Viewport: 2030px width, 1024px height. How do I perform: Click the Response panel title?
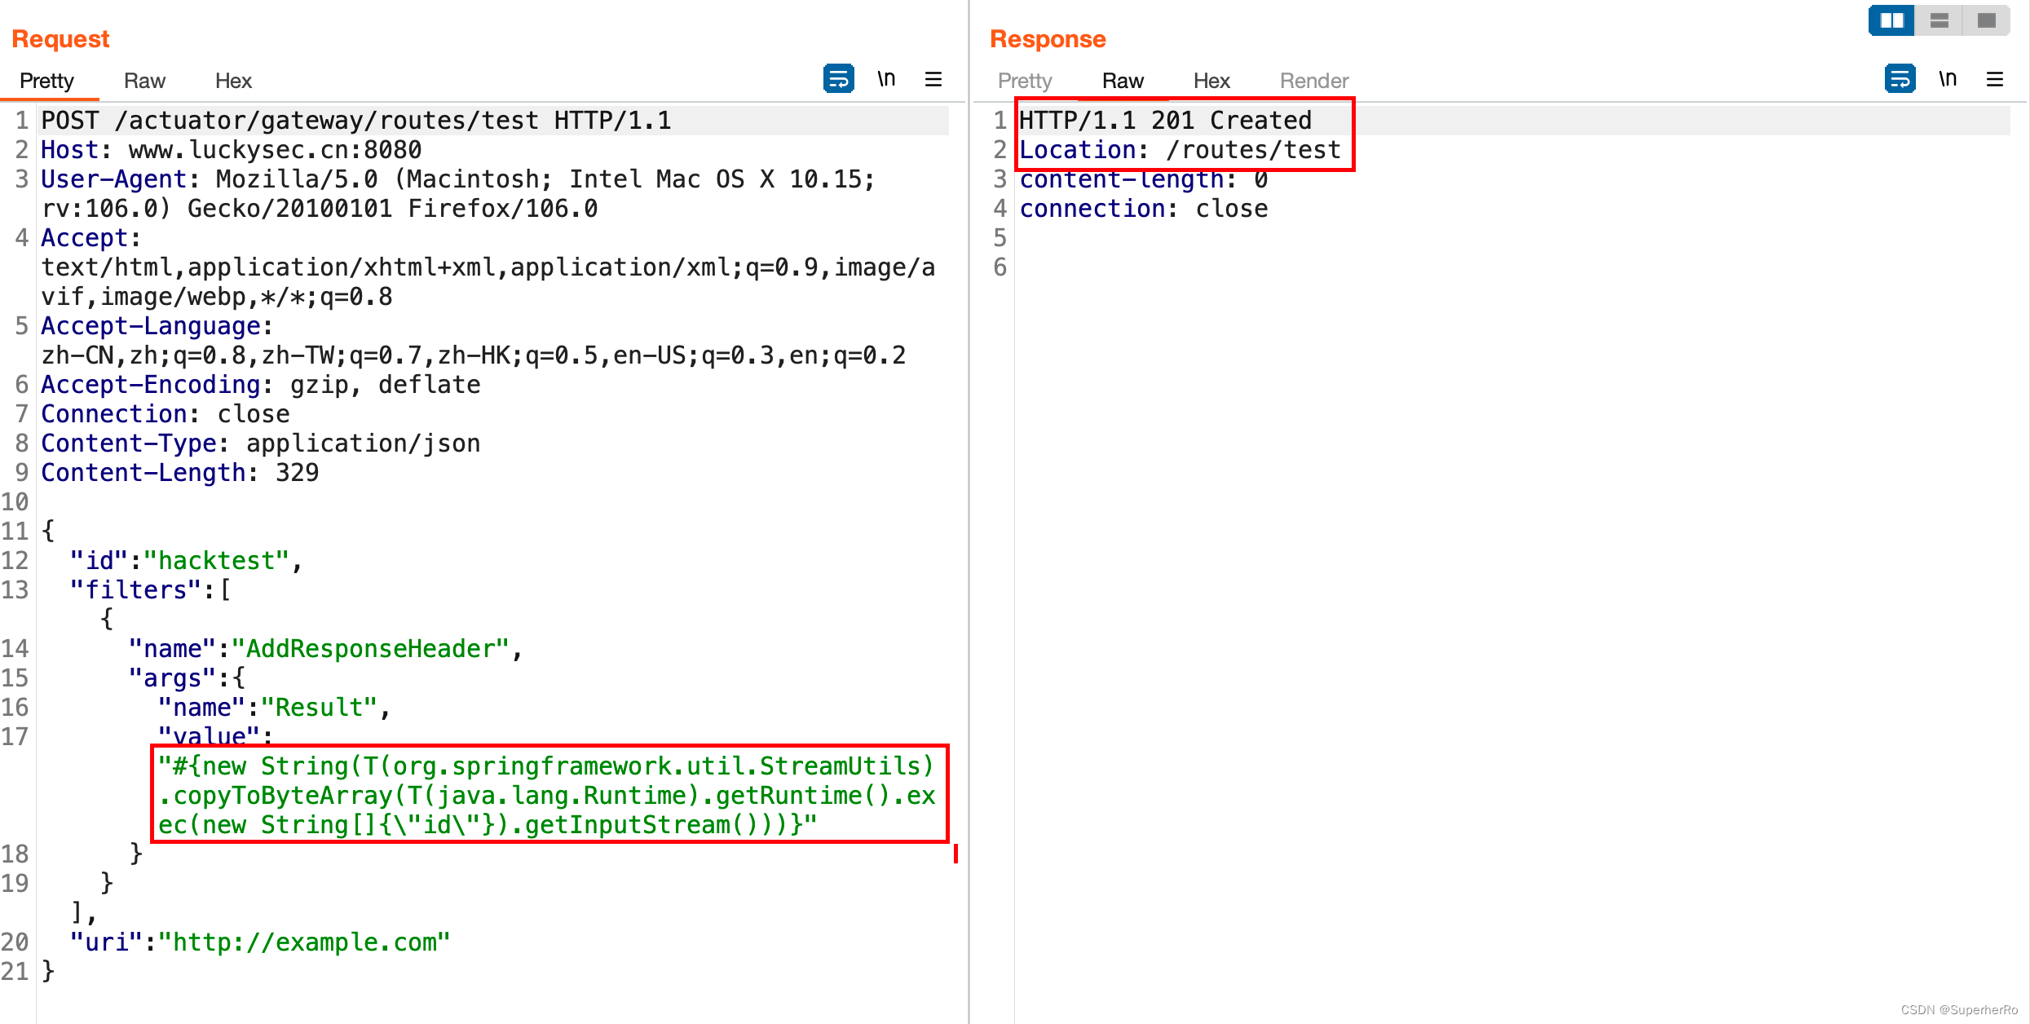coord(1048,39)
